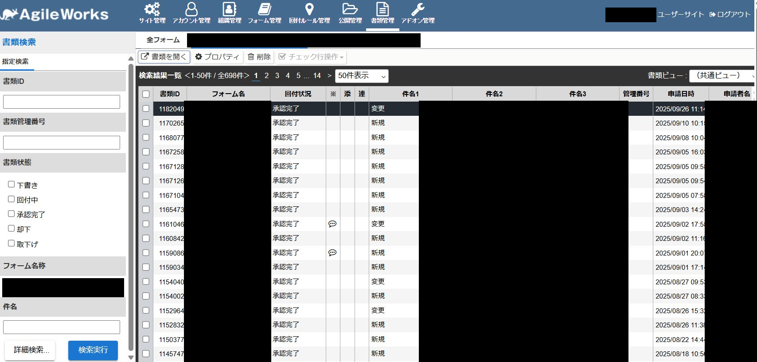This screenshot has width=757, height=362.
Task: Go to results page 2
Action: click(x=266, y=76)
